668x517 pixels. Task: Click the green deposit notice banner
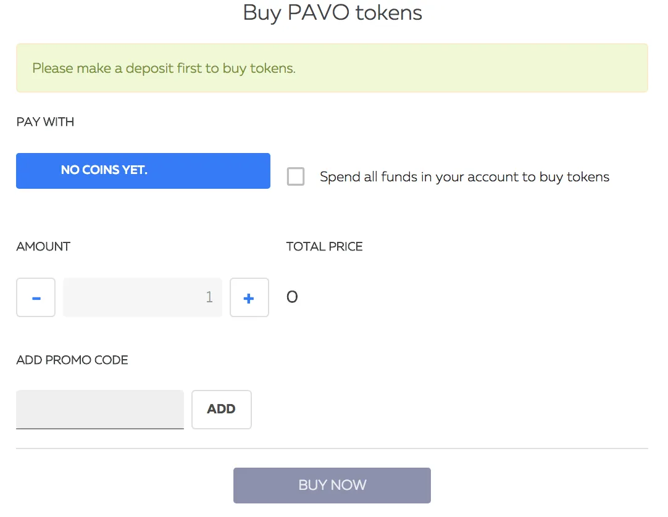pyautogui.click(x=332, y=68)
